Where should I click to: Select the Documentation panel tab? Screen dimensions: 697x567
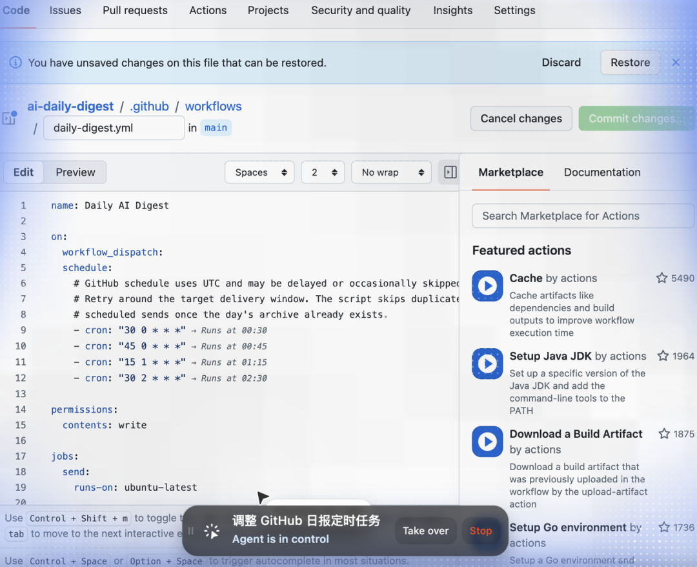coord(602,172)
